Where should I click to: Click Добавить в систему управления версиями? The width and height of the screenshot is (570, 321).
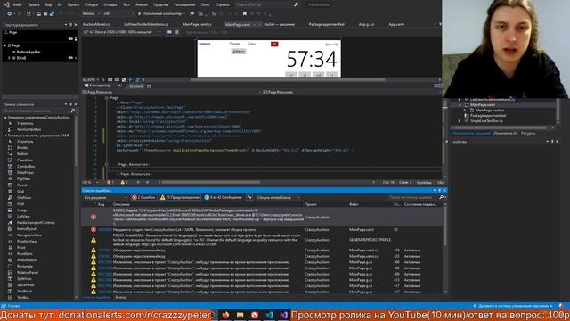pyautogui.click(x=513, y=306)
